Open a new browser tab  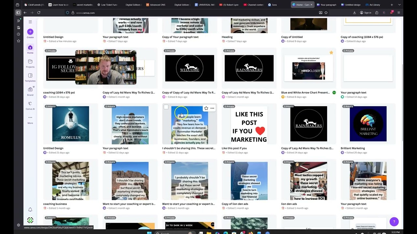tap(392, 5)
